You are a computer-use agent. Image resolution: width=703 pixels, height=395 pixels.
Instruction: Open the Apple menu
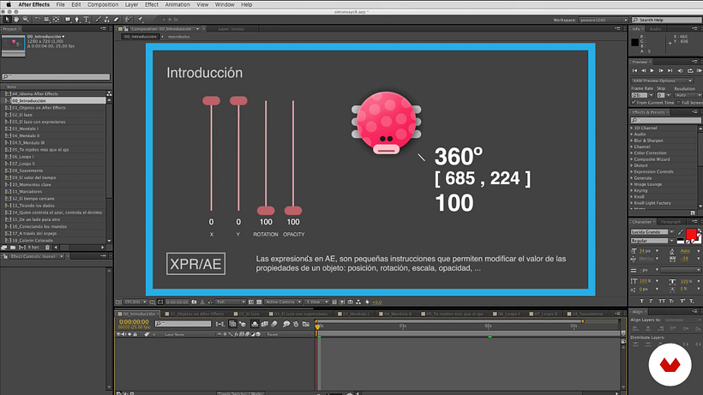point(8,4)
